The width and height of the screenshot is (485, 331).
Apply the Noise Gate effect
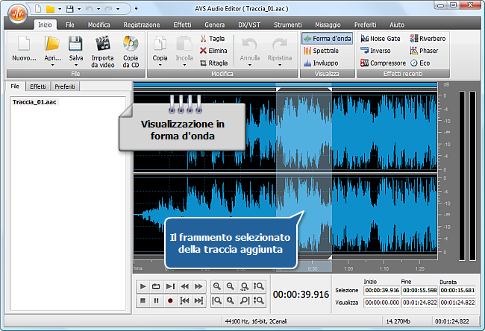click(381, 38)
